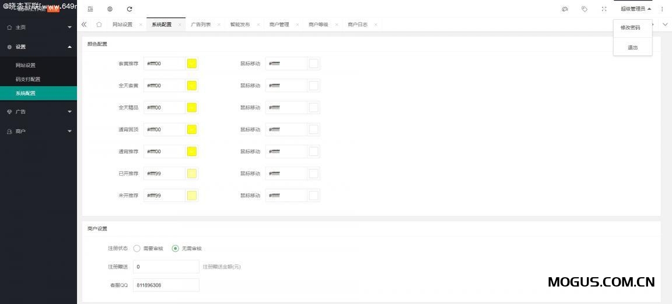
Task: Click the theme palette icon
Action: click(565, 9)
